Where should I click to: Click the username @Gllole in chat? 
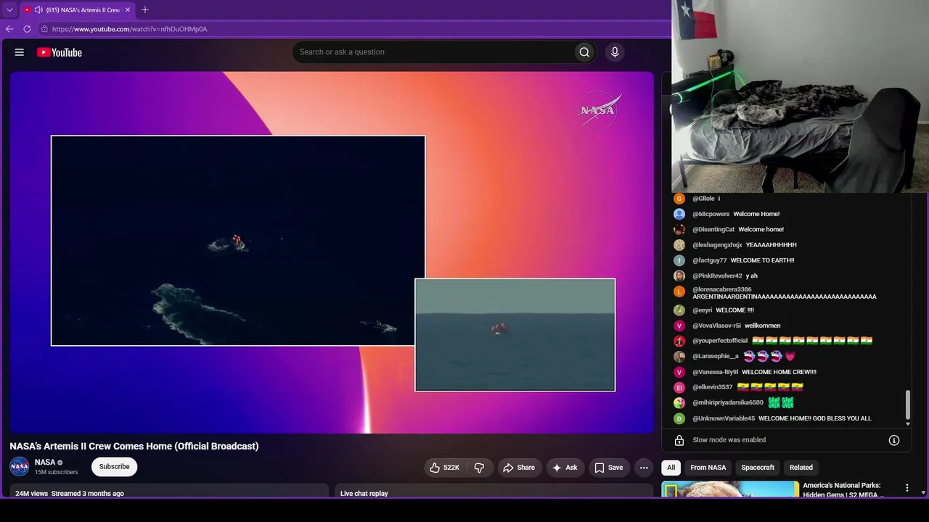[x=703, y=199]
